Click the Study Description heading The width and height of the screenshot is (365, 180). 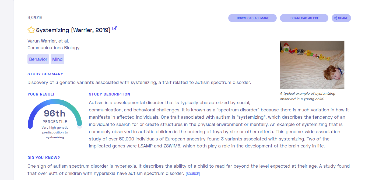[109, 94]
